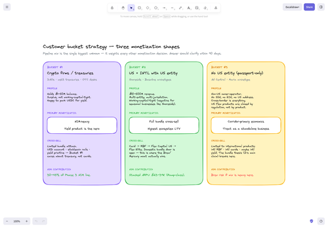Open the encryption shield info icon
Image resolution: width=328 pixels, height=246 pixels.
(x=312, y=221)
